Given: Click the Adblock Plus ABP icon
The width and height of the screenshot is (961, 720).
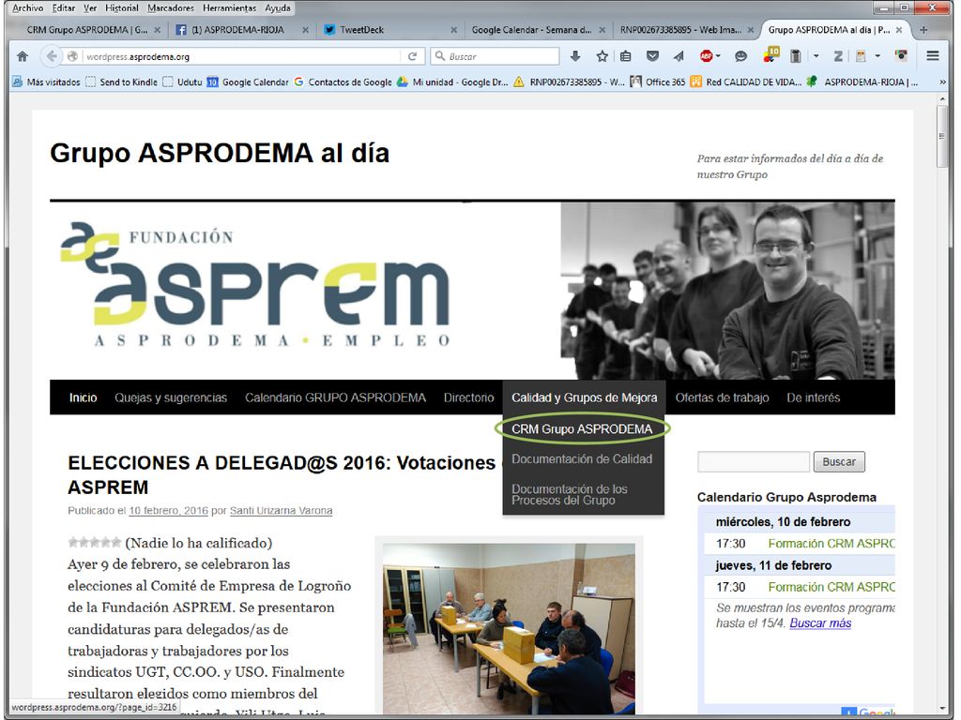Looking at the screenshot, I should coord(706,56).
